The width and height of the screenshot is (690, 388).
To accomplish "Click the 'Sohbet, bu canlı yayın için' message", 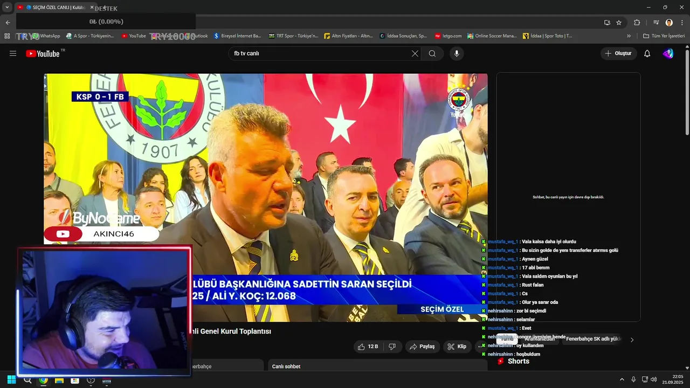I will point(568,197).
